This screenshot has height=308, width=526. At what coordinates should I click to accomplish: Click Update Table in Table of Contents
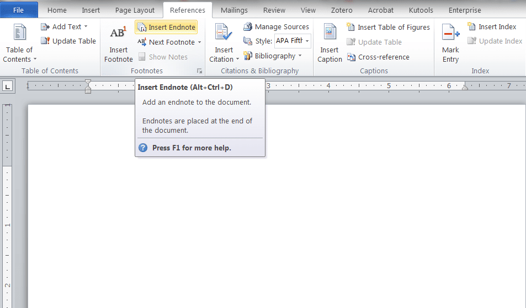tap(68, 41)
